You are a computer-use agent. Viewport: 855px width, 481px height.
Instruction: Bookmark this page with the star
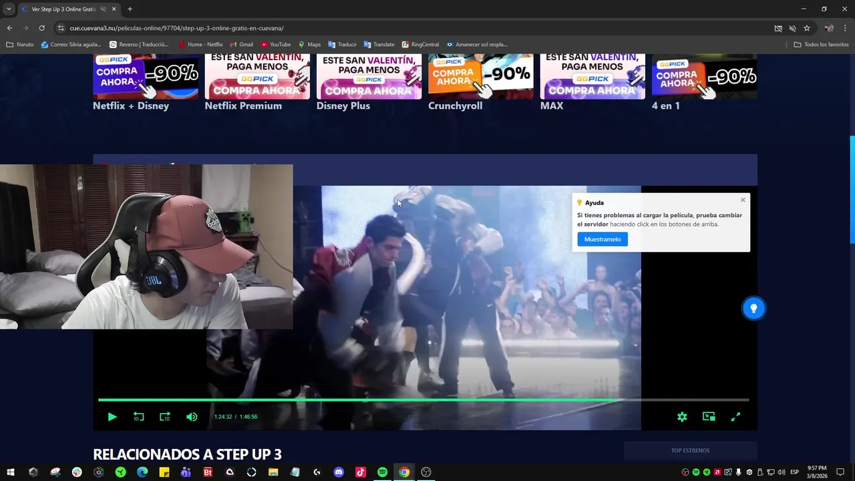tap(807, 28)
